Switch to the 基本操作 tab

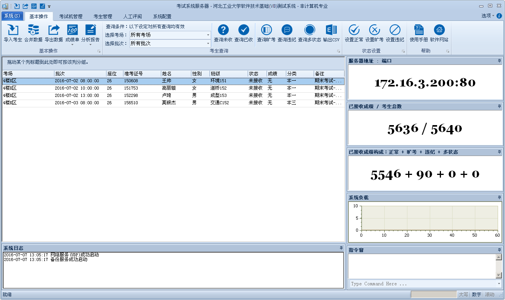click(x=39, y=17)
